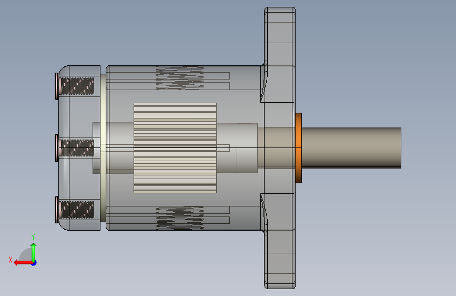This screenshot has height=296, width=456.
Task: Select the bottom threaded screw on end cap
Action: tap(75, 210)
